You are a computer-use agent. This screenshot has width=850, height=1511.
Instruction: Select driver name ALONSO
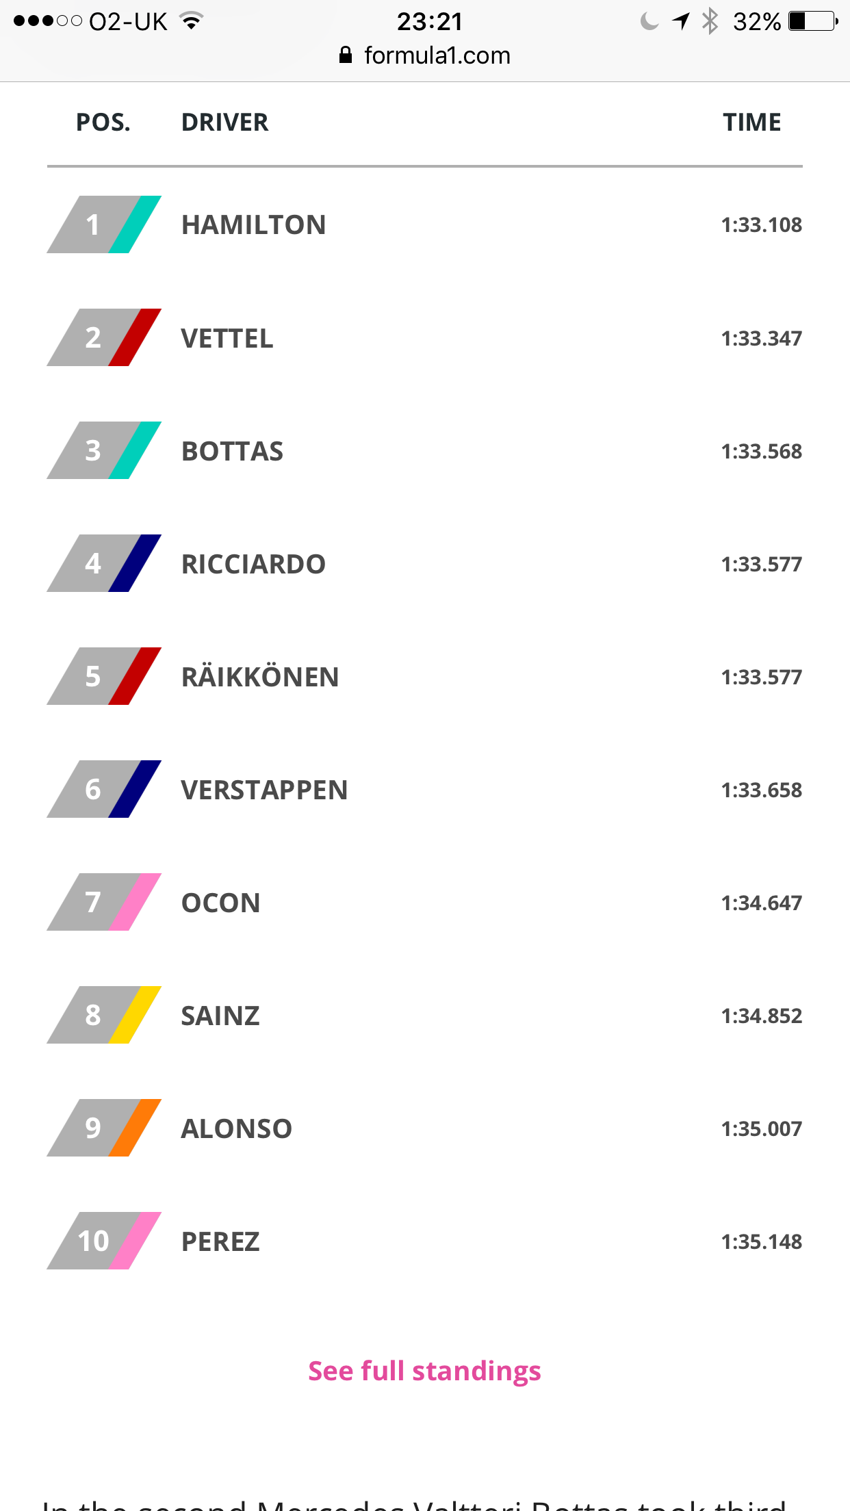point(236,1128)
